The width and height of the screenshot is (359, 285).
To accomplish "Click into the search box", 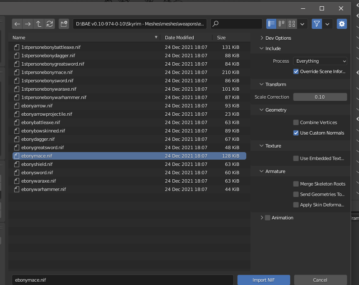I will tap(237, 24).
